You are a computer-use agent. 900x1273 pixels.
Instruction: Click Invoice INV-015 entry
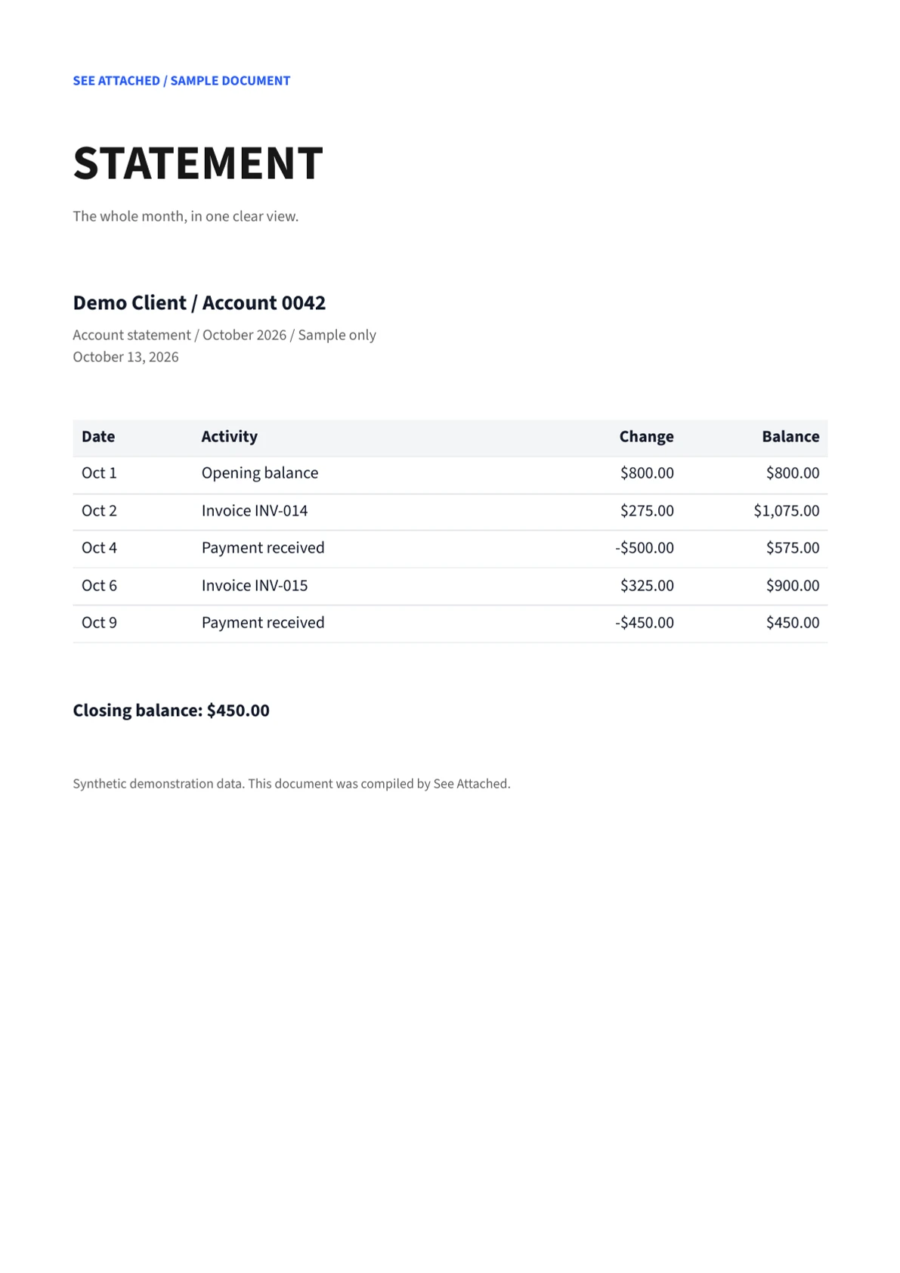coord(255,586)
